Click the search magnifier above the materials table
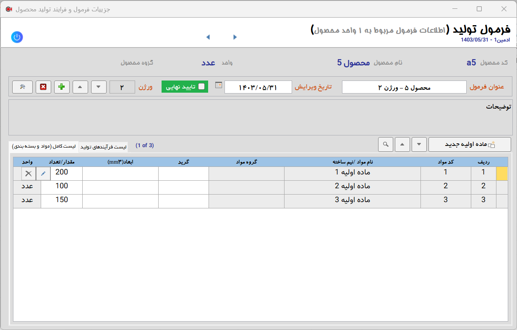 click(x=385, y=144)
